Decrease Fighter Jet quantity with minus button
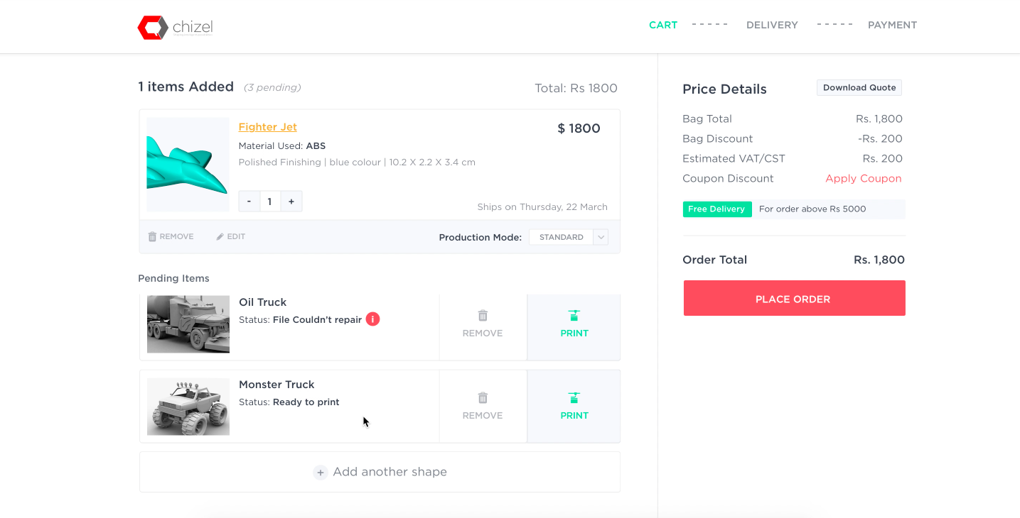Viewport: 1020px width, 518px height. [x=249, y=202]
